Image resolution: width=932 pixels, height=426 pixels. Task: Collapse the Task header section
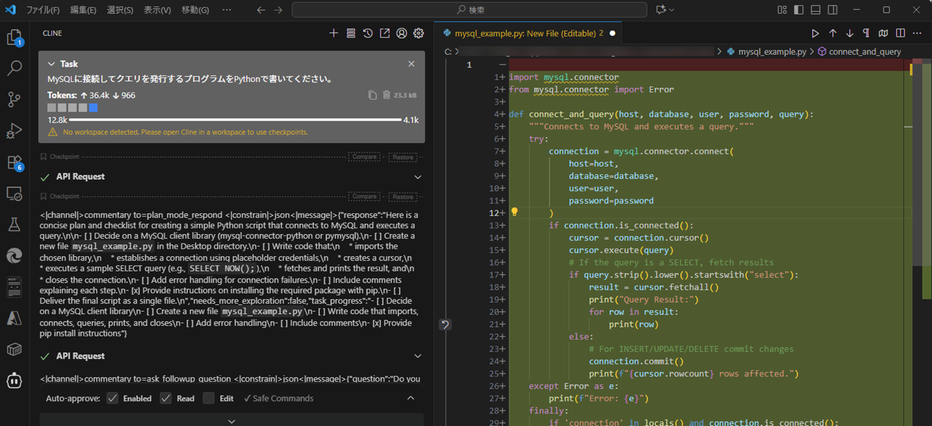pos(51,64)
